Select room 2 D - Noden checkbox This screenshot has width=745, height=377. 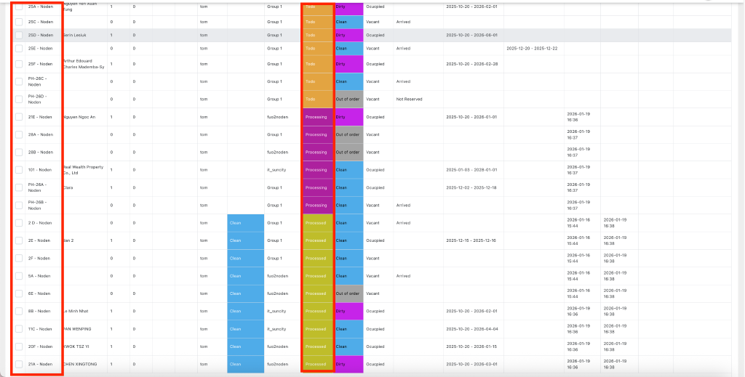[19, 223]
